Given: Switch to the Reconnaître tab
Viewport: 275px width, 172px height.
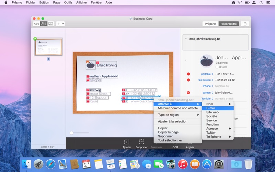Looking at the screenshot, I should tap(229, 24).
